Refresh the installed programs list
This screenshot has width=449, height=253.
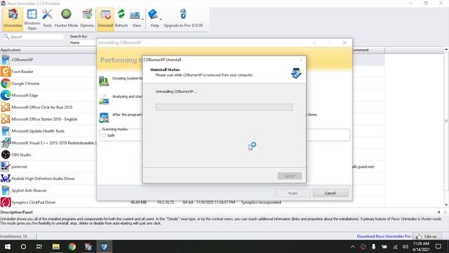(x=121, y=19)
